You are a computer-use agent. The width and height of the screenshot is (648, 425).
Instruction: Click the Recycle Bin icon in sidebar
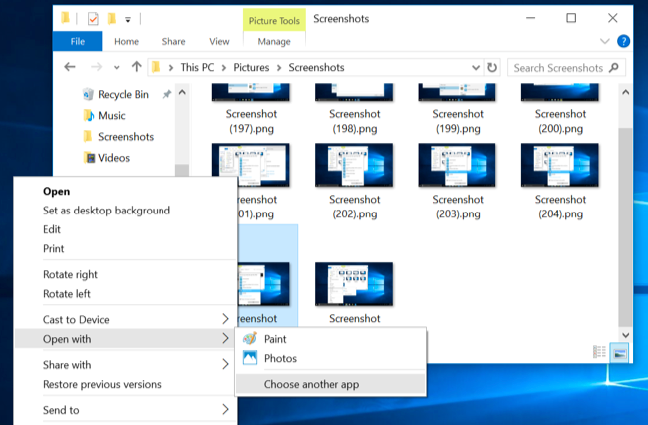[x=88, y=94]
